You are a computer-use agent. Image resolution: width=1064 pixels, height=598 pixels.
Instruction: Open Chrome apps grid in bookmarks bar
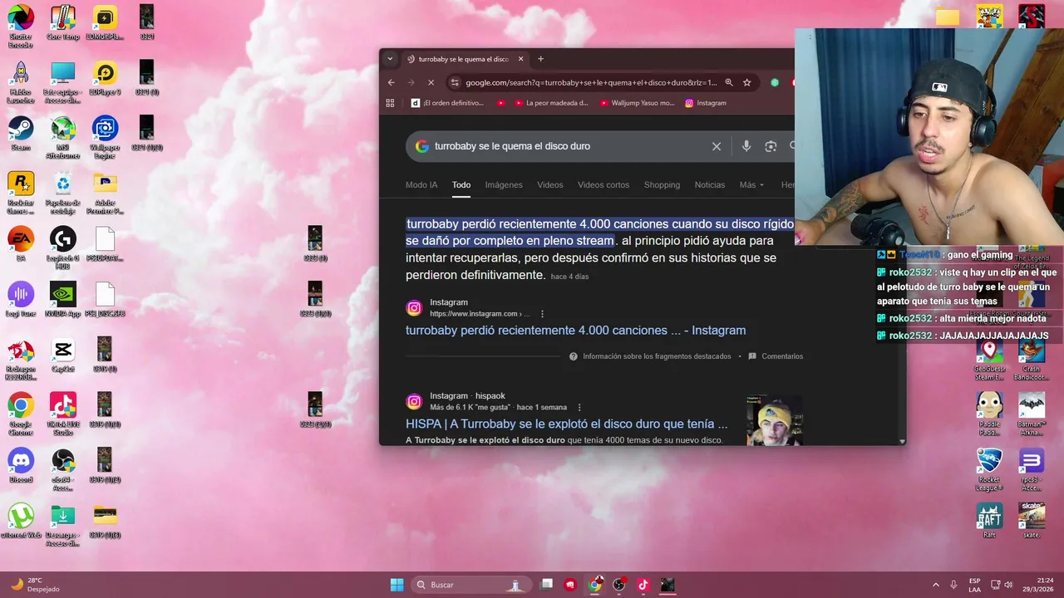click(x=390, y=103)
